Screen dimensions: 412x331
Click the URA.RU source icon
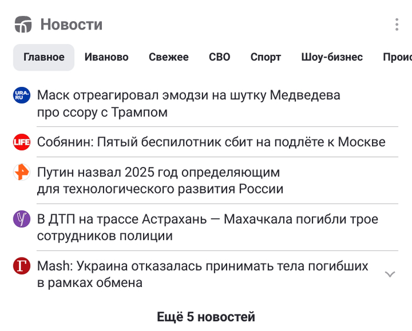point(22,95)
